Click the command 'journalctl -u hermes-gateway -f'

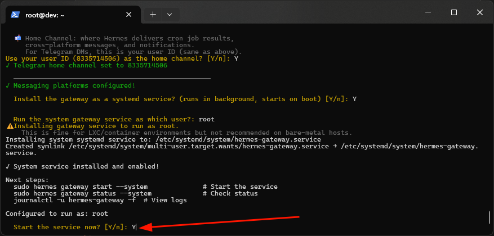(75, 200)
